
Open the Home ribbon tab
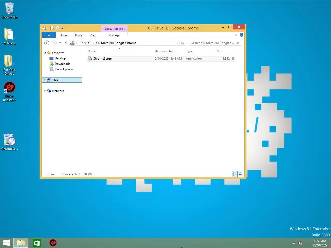64,35
